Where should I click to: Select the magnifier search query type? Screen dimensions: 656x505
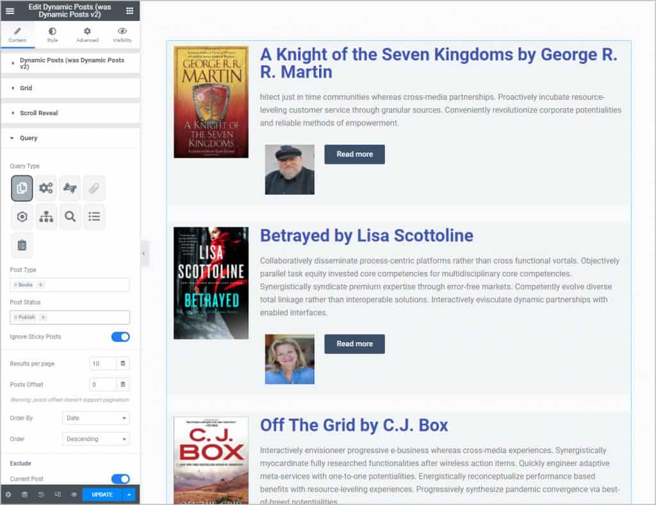coord(70,217)
